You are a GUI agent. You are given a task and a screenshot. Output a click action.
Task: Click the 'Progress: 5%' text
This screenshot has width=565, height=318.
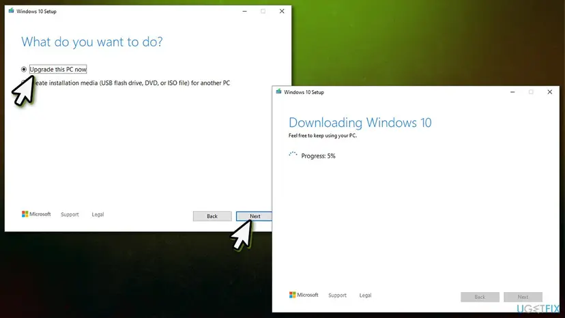tap(318, 156)
